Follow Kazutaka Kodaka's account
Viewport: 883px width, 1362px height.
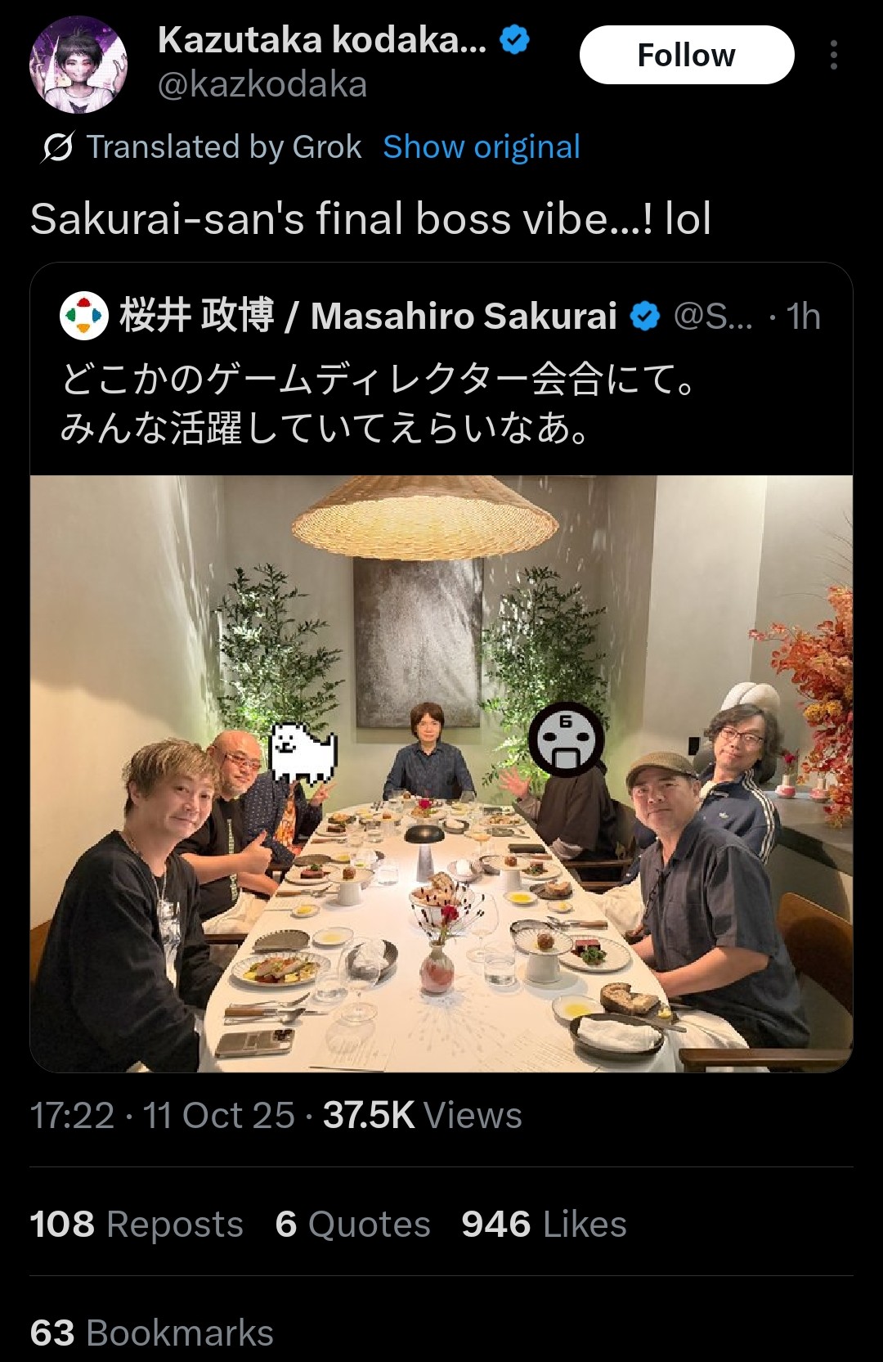coord(687,55)
